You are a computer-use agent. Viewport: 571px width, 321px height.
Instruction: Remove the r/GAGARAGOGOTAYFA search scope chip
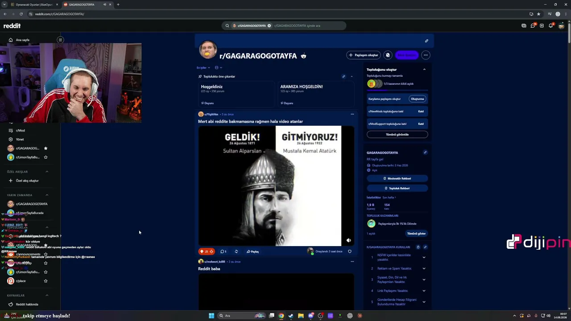click(269, 26)
